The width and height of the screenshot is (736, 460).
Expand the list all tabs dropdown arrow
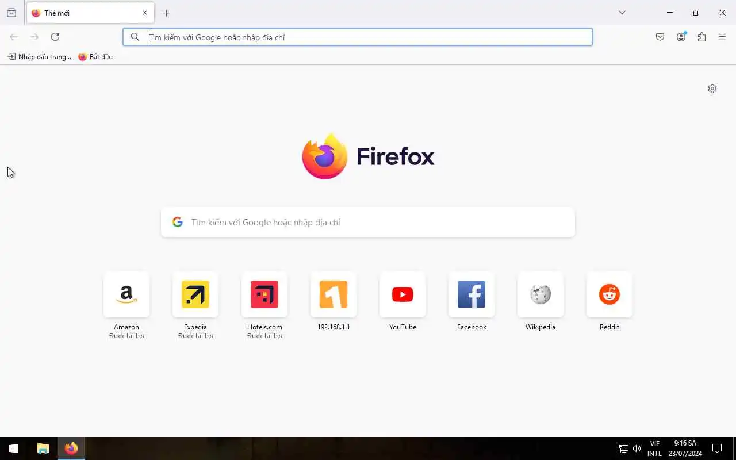click(622, 13)
